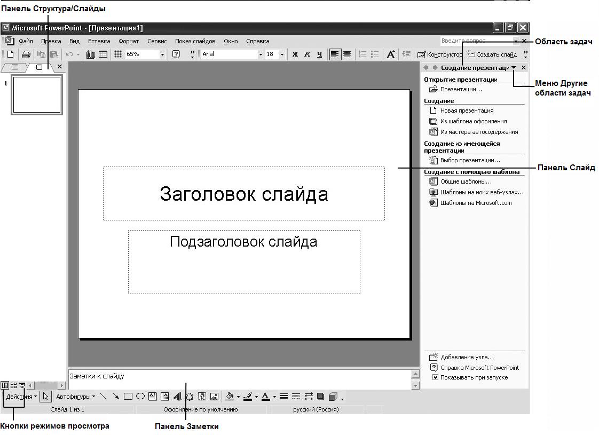Toggle left text alignment button

(x=335, y=54)
